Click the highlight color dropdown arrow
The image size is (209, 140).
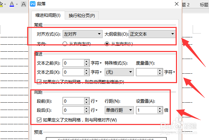click(5, 4)
